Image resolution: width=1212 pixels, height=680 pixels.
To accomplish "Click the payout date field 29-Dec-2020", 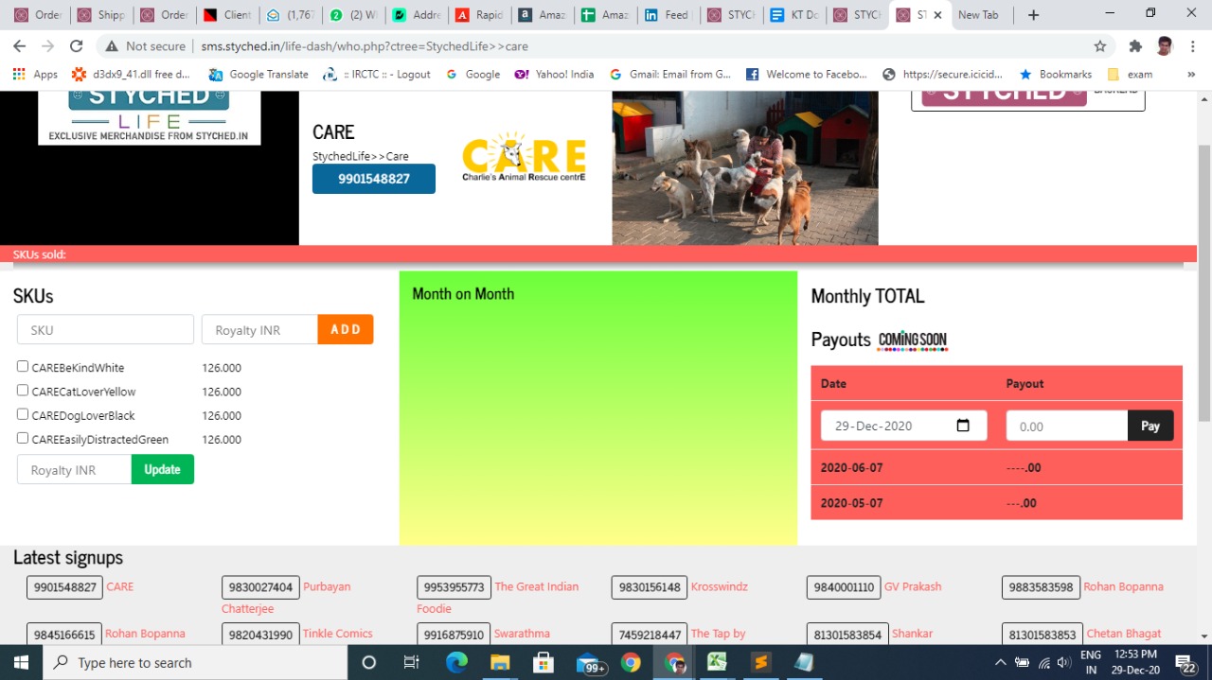I will click(x=903, y=426).
